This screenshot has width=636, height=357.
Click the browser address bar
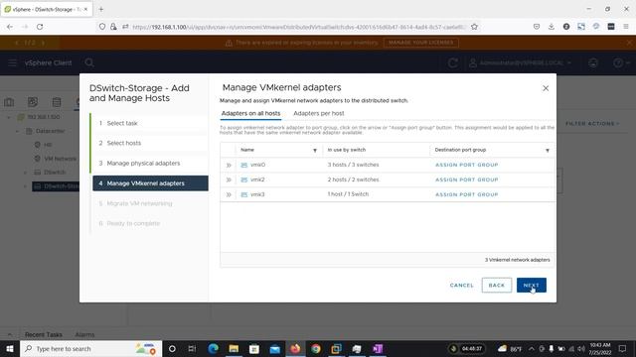(299, 27)
